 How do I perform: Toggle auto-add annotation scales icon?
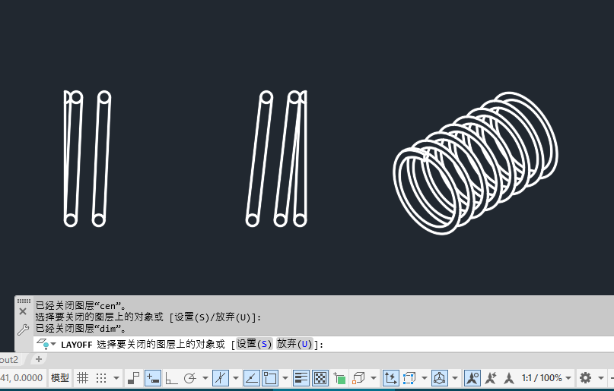(490, 378)
